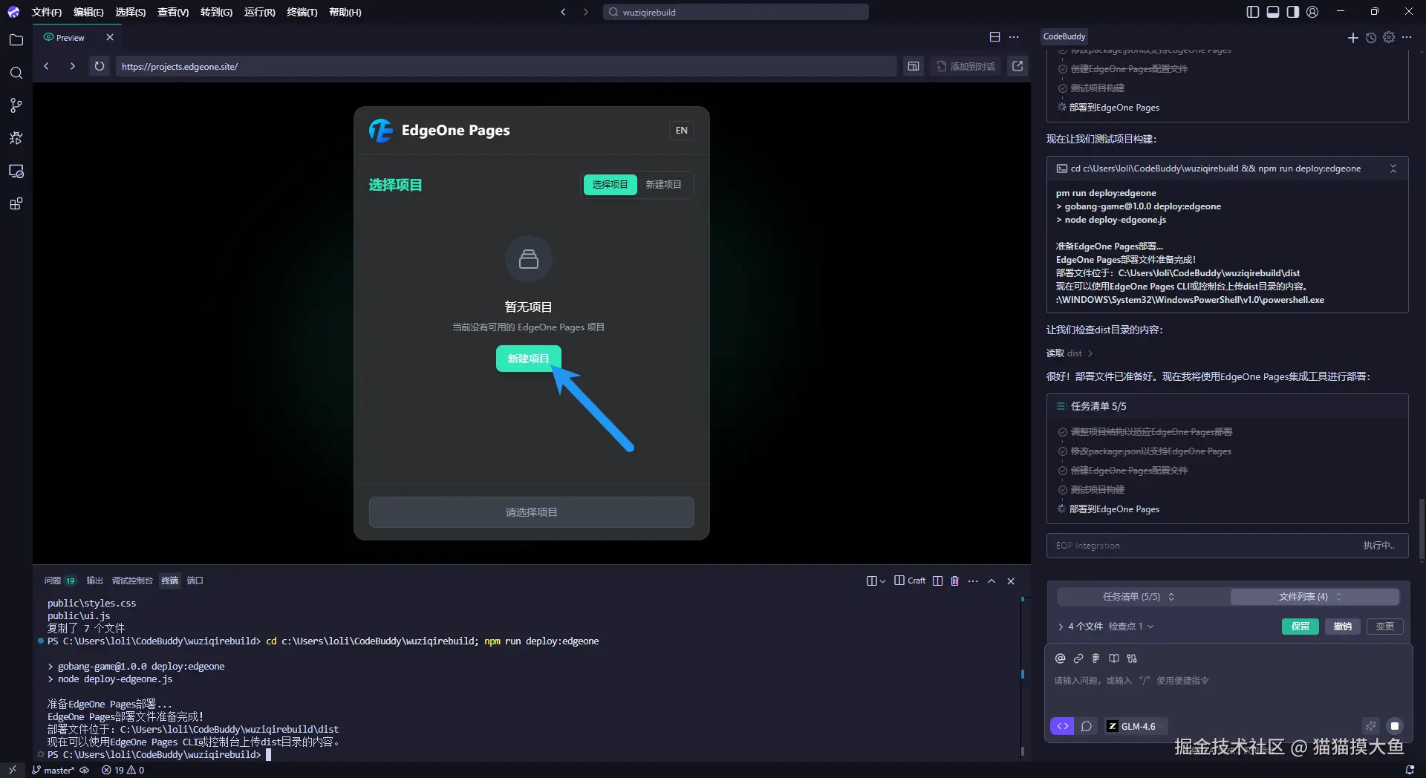The image size is (1426, 778).
Task: Switch to Craft code mode toggle
Action: (x=1062, y=726)
